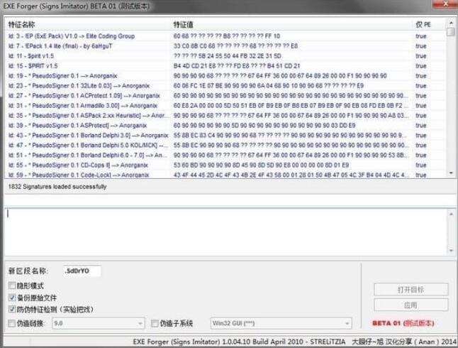
Task: Sort by the 仅 PE column header
Action: [x=429, y=25]
